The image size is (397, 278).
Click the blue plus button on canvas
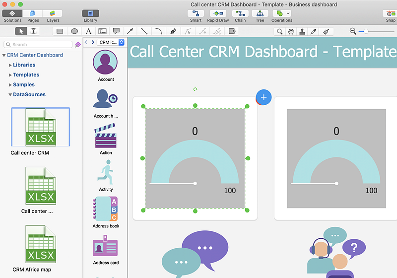(x=264, y=97)
